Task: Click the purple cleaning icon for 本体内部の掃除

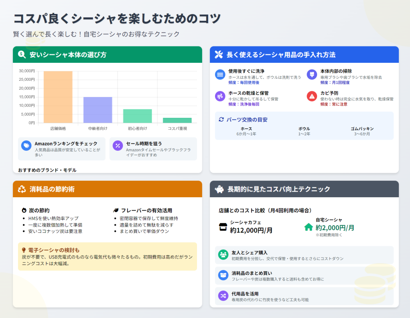Action: [312, 75]
